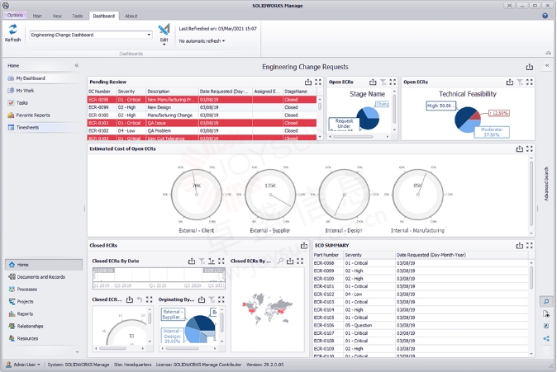Click the world map chart
Image resolution: width=557 pixels, height=372 pixels.
click(x=268, y=309)
